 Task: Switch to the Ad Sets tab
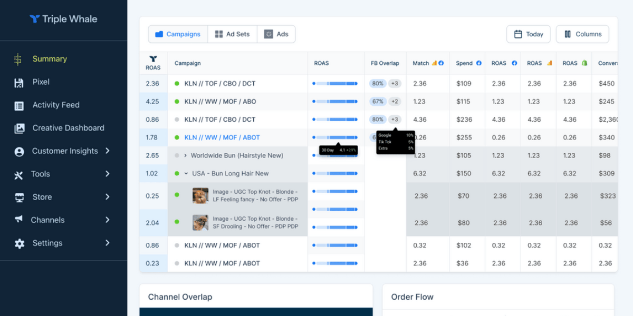(x=232, y=34)
